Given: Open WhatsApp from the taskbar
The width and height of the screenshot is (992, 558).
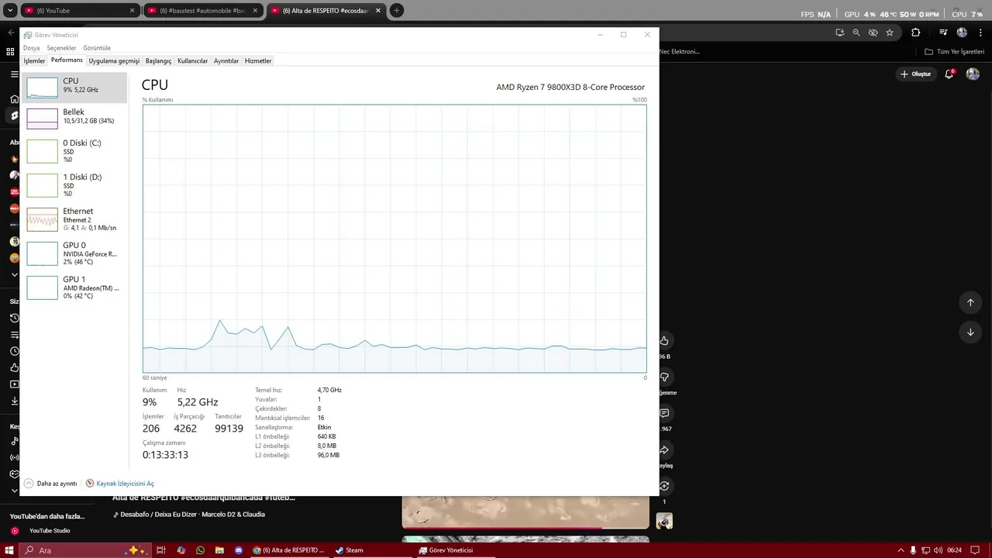Looking at the screenshot, I should tap(200, 550).
